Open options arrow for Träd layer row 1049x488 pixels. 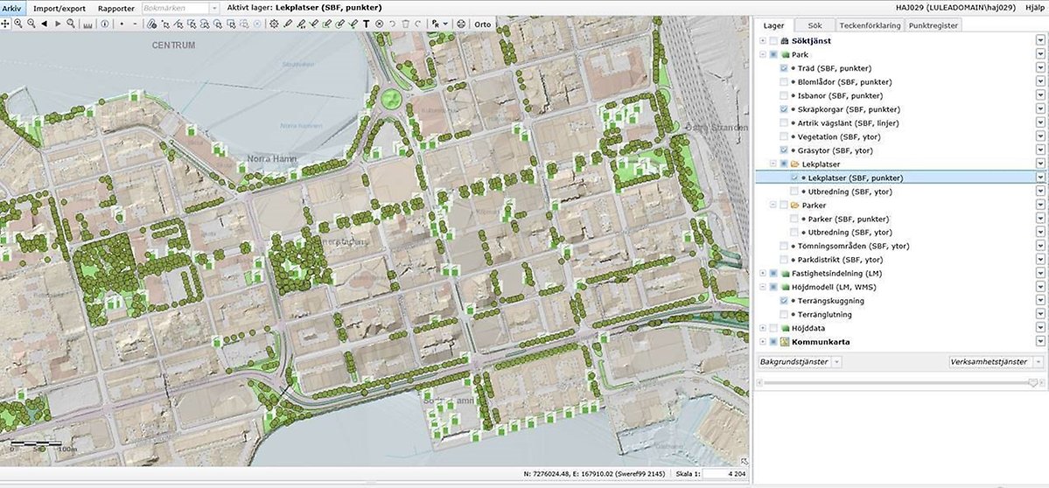pyautogui.click(x=1040, y=68)
